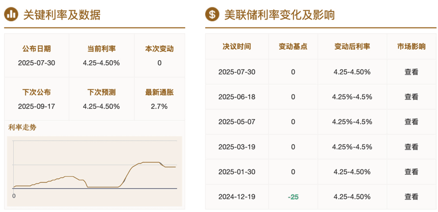
Task: Open 查看 link for 2024-12-19 decision
Action: pos(411,197)
